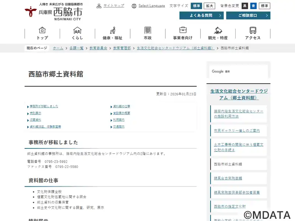Set text size to 標準
Viewport: 295px width, 221px height.
(x=196, y=6)
